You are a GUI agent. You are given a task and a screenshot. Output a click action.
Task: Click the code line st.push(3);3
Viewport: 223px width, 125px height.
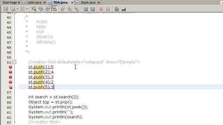(41, 77)
